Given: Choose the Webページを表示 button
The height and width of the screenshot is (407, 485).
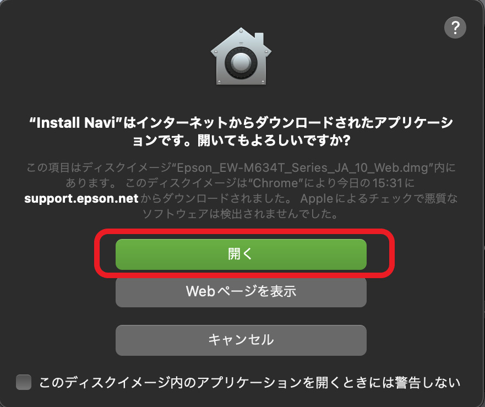Looking at the screenshot, I should (241, 291).
